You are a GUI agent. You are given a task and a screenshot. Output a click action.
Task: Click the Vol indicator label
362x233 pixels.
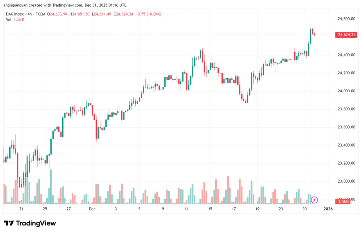coord(8,19)
